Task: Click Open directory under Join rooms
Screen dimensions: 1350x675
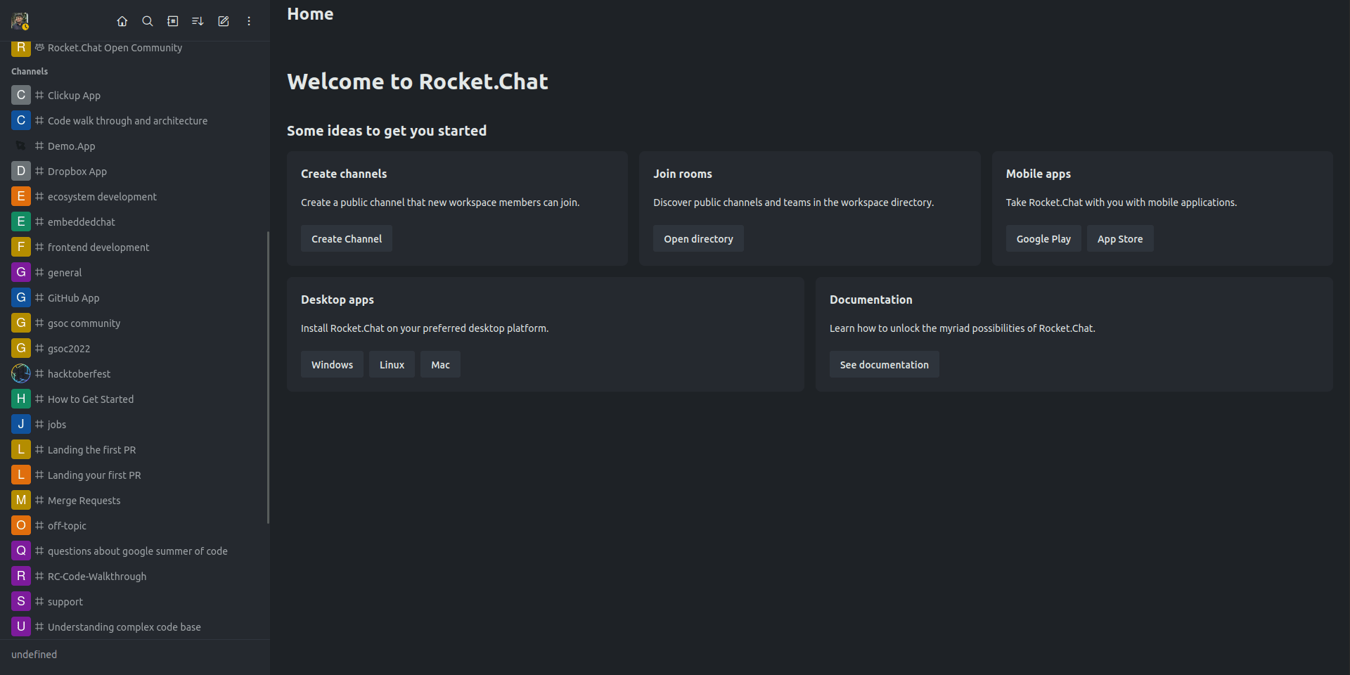Action: tap(698, 238)
